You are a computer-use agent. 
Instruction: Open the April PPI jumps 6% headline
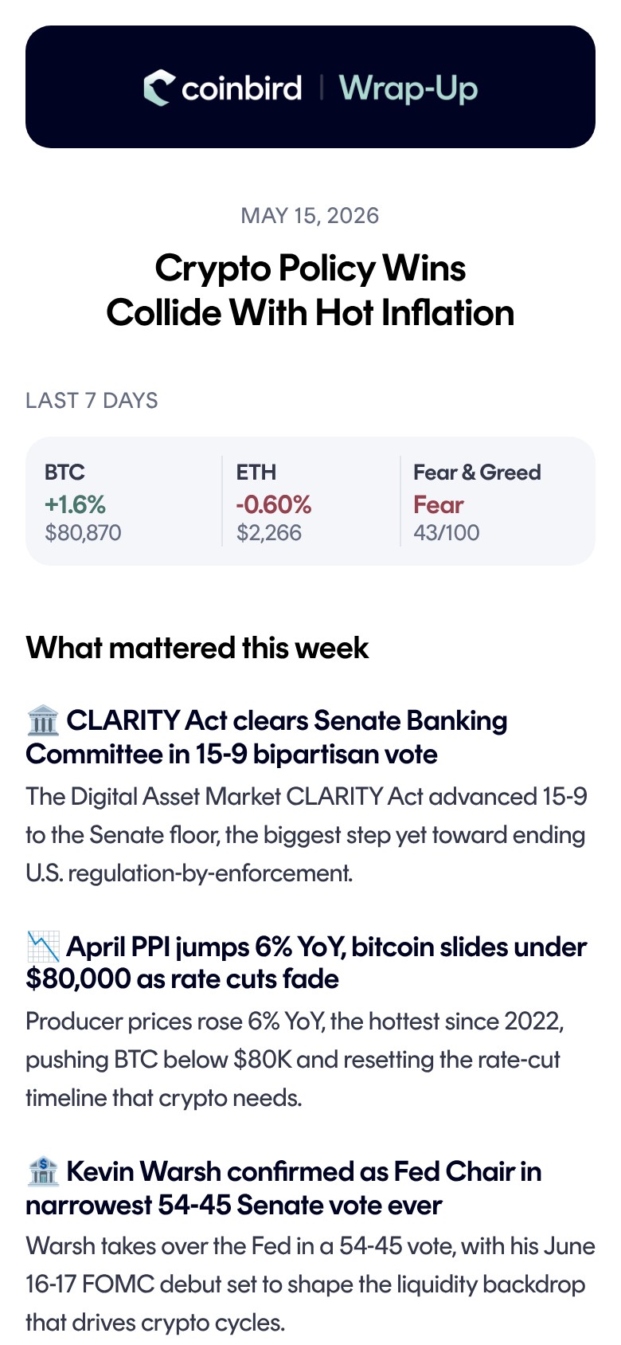coord(307,963)
